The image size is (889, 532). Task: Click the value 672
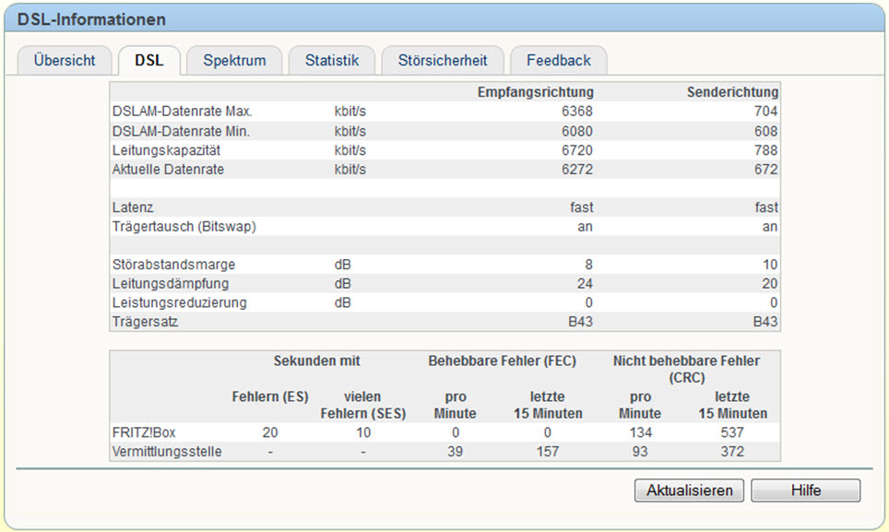[766, 169]
